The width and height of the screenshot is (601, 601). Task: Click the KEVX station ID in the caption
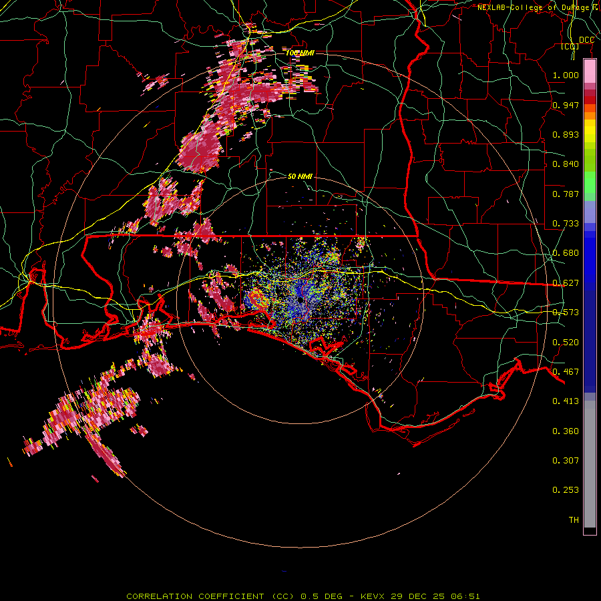pyautogui.click(x=373, y=596)
